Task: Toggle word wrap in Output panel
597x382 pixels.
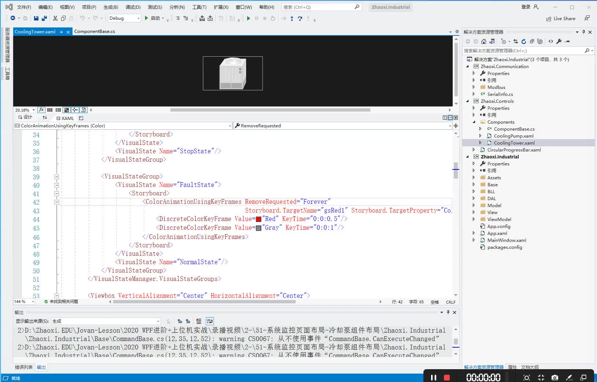Action: point(209,321)
